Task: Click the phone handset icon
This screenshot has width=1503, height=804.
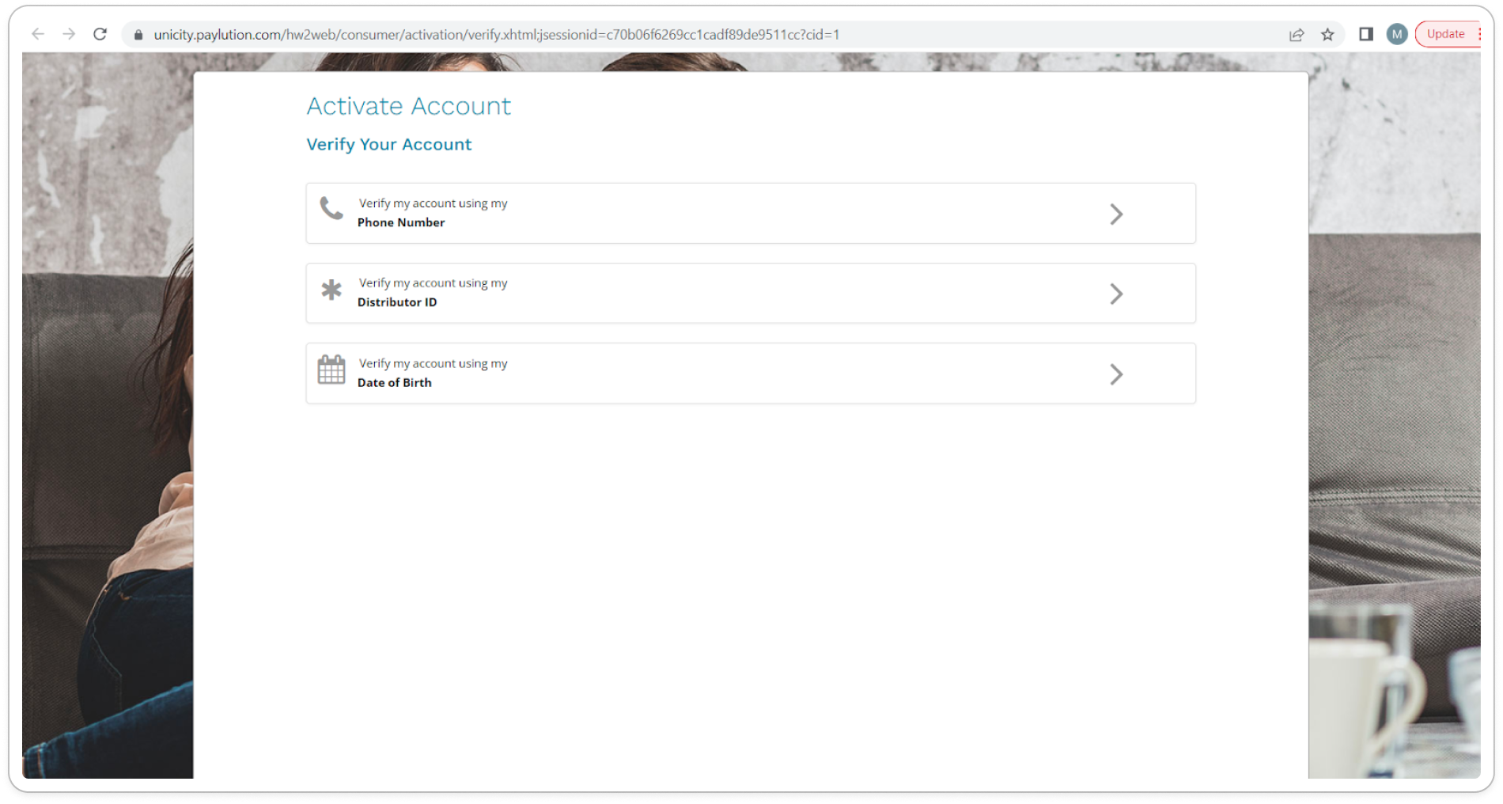Action: 331,208
